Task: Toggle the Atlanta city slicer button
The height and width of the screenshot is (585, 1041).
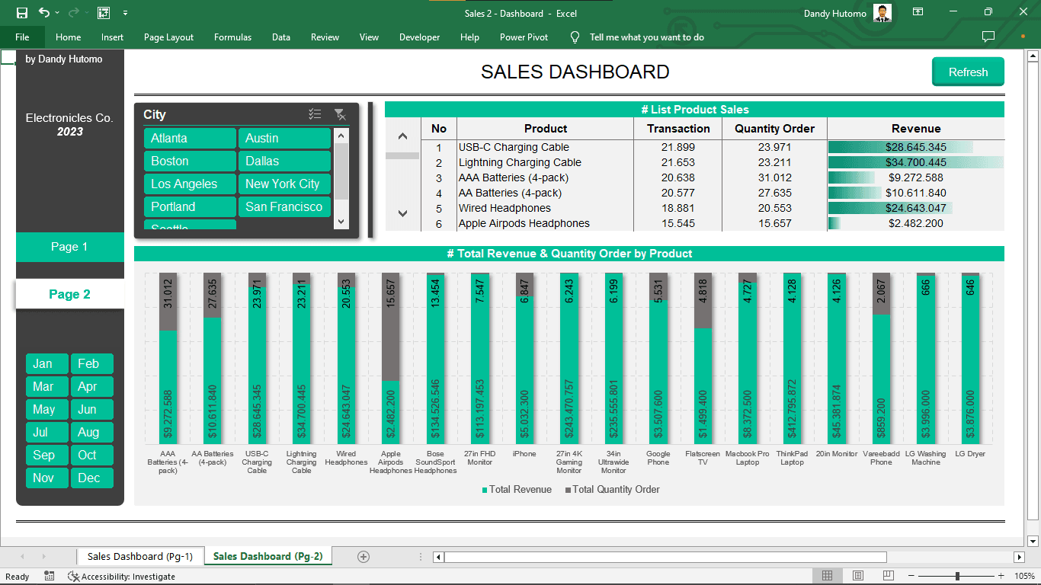Action: pyautogui.click(x=190, y=139)
